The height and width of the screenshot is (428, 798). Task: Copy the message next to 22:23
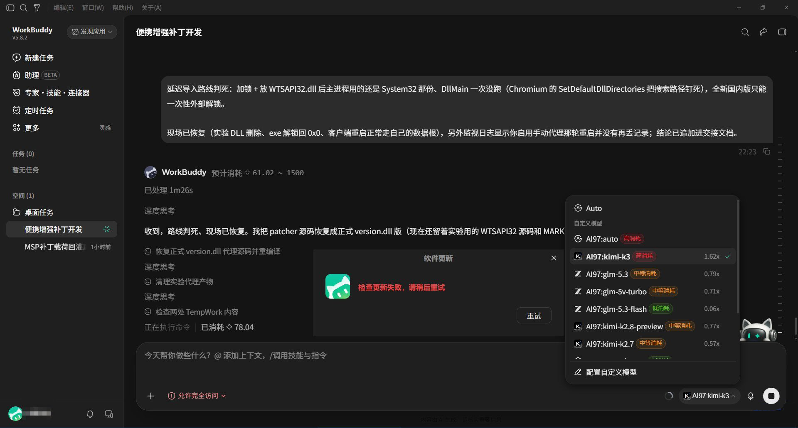pyautogui.click(x=767, y=152)
